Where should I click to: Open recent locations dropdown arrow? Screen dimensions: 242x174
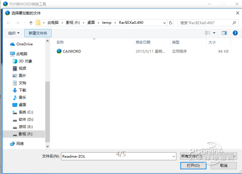25,23
